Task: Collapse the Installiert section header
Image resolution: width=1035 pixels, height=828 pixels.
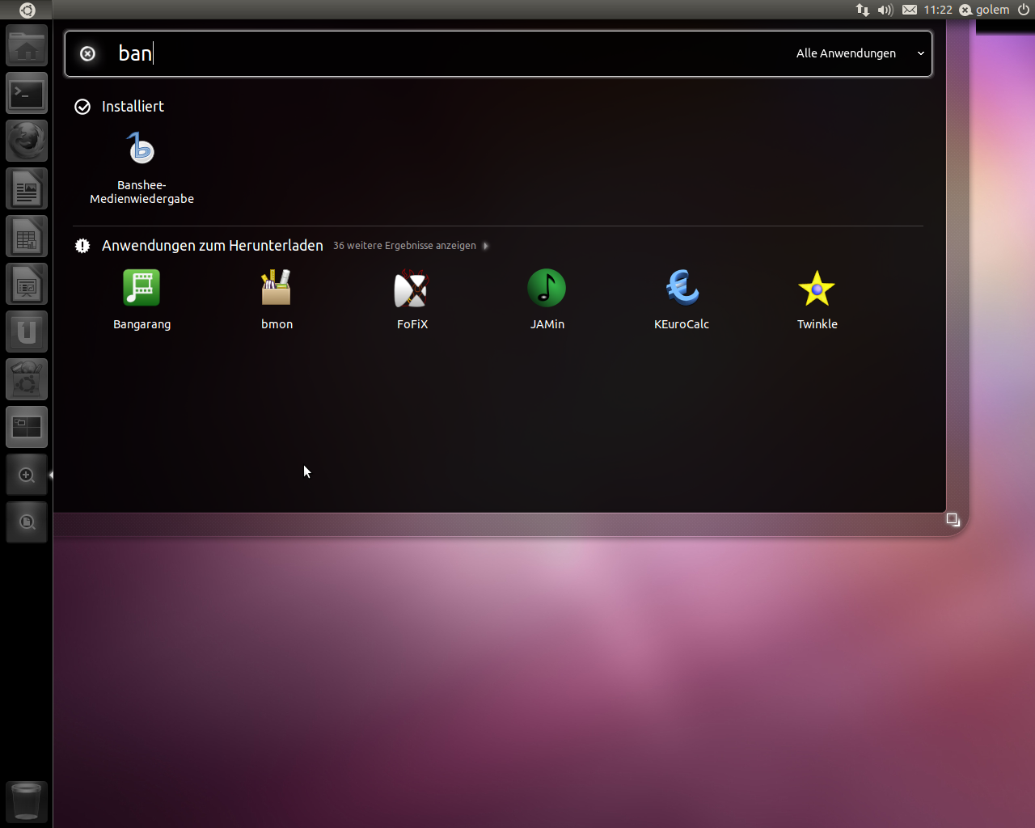Action: tap(133, 107)
